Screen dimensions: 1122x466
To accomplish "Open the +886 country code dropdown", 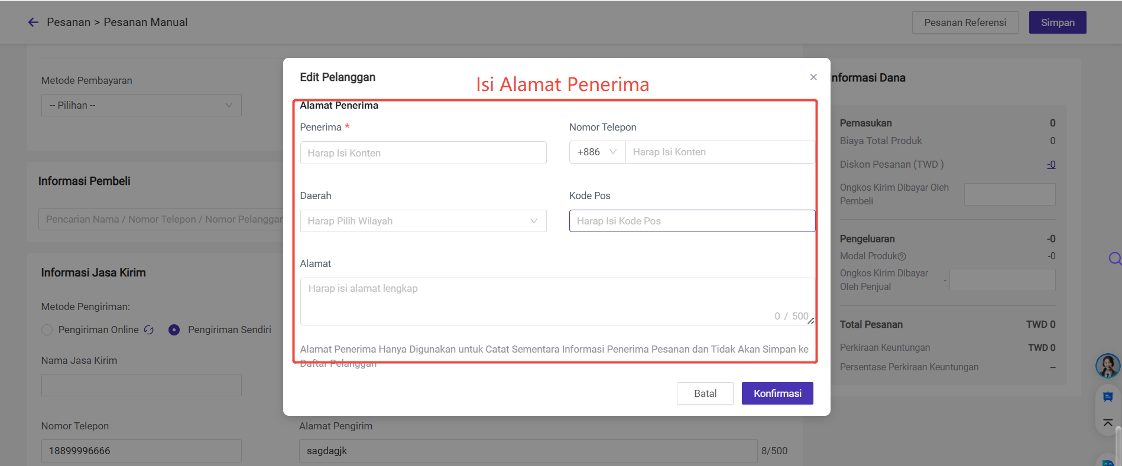I will pyautogui.click(x=597, y=152).
